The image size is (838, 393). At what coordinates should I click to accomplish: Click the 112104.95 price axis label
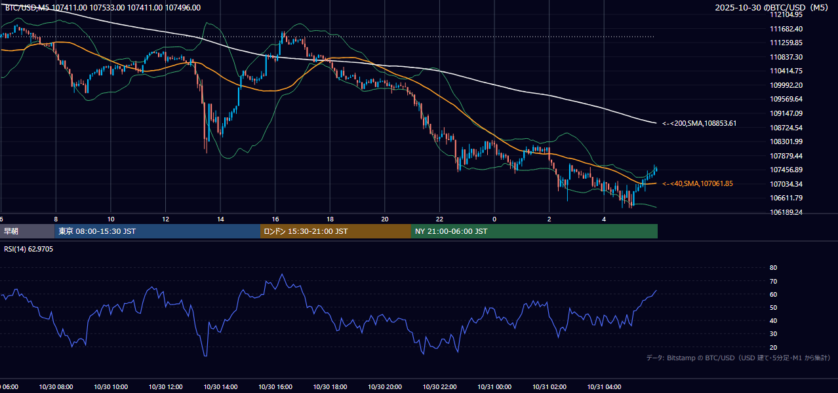click(x=786, y=14)
